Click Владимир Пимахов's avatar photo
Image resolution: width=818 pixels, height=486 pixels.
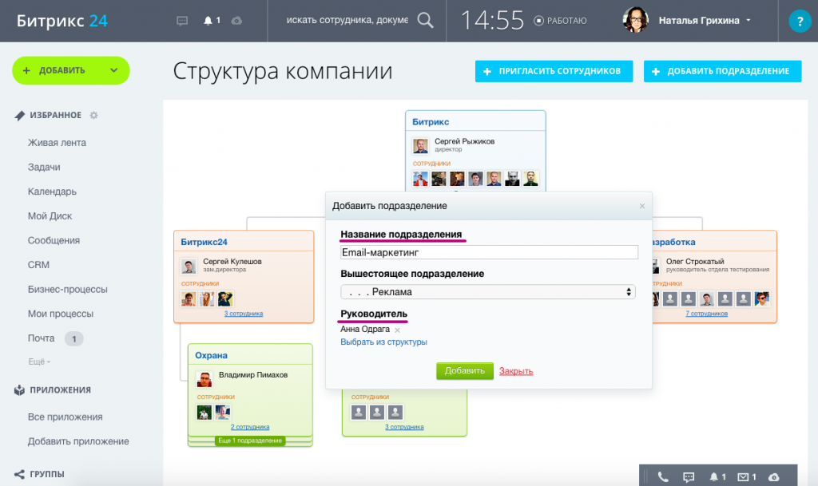click(x=204, y=379)
